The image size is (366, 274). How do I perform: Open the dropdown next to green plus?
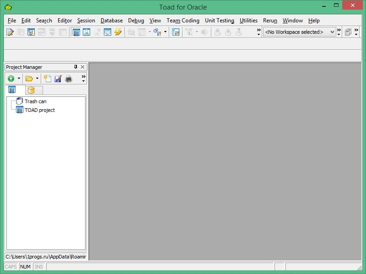[19, 78]
